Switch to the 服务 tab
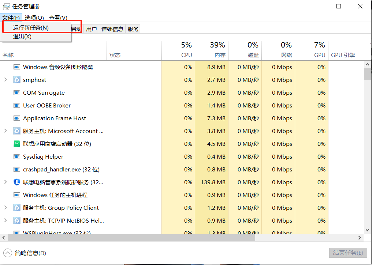 133,29
